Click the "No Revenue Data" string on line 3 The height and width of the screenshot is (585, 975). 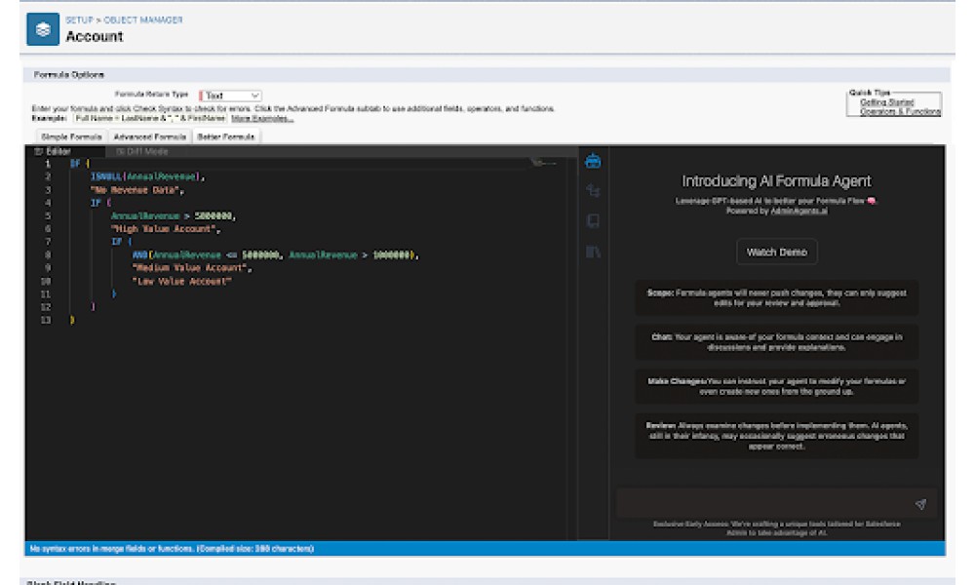136,190
